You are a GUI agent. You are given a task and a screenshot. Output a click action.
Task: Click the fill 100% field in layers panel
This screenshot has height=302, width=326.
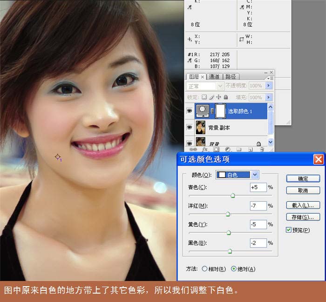[x=257, y=97]
